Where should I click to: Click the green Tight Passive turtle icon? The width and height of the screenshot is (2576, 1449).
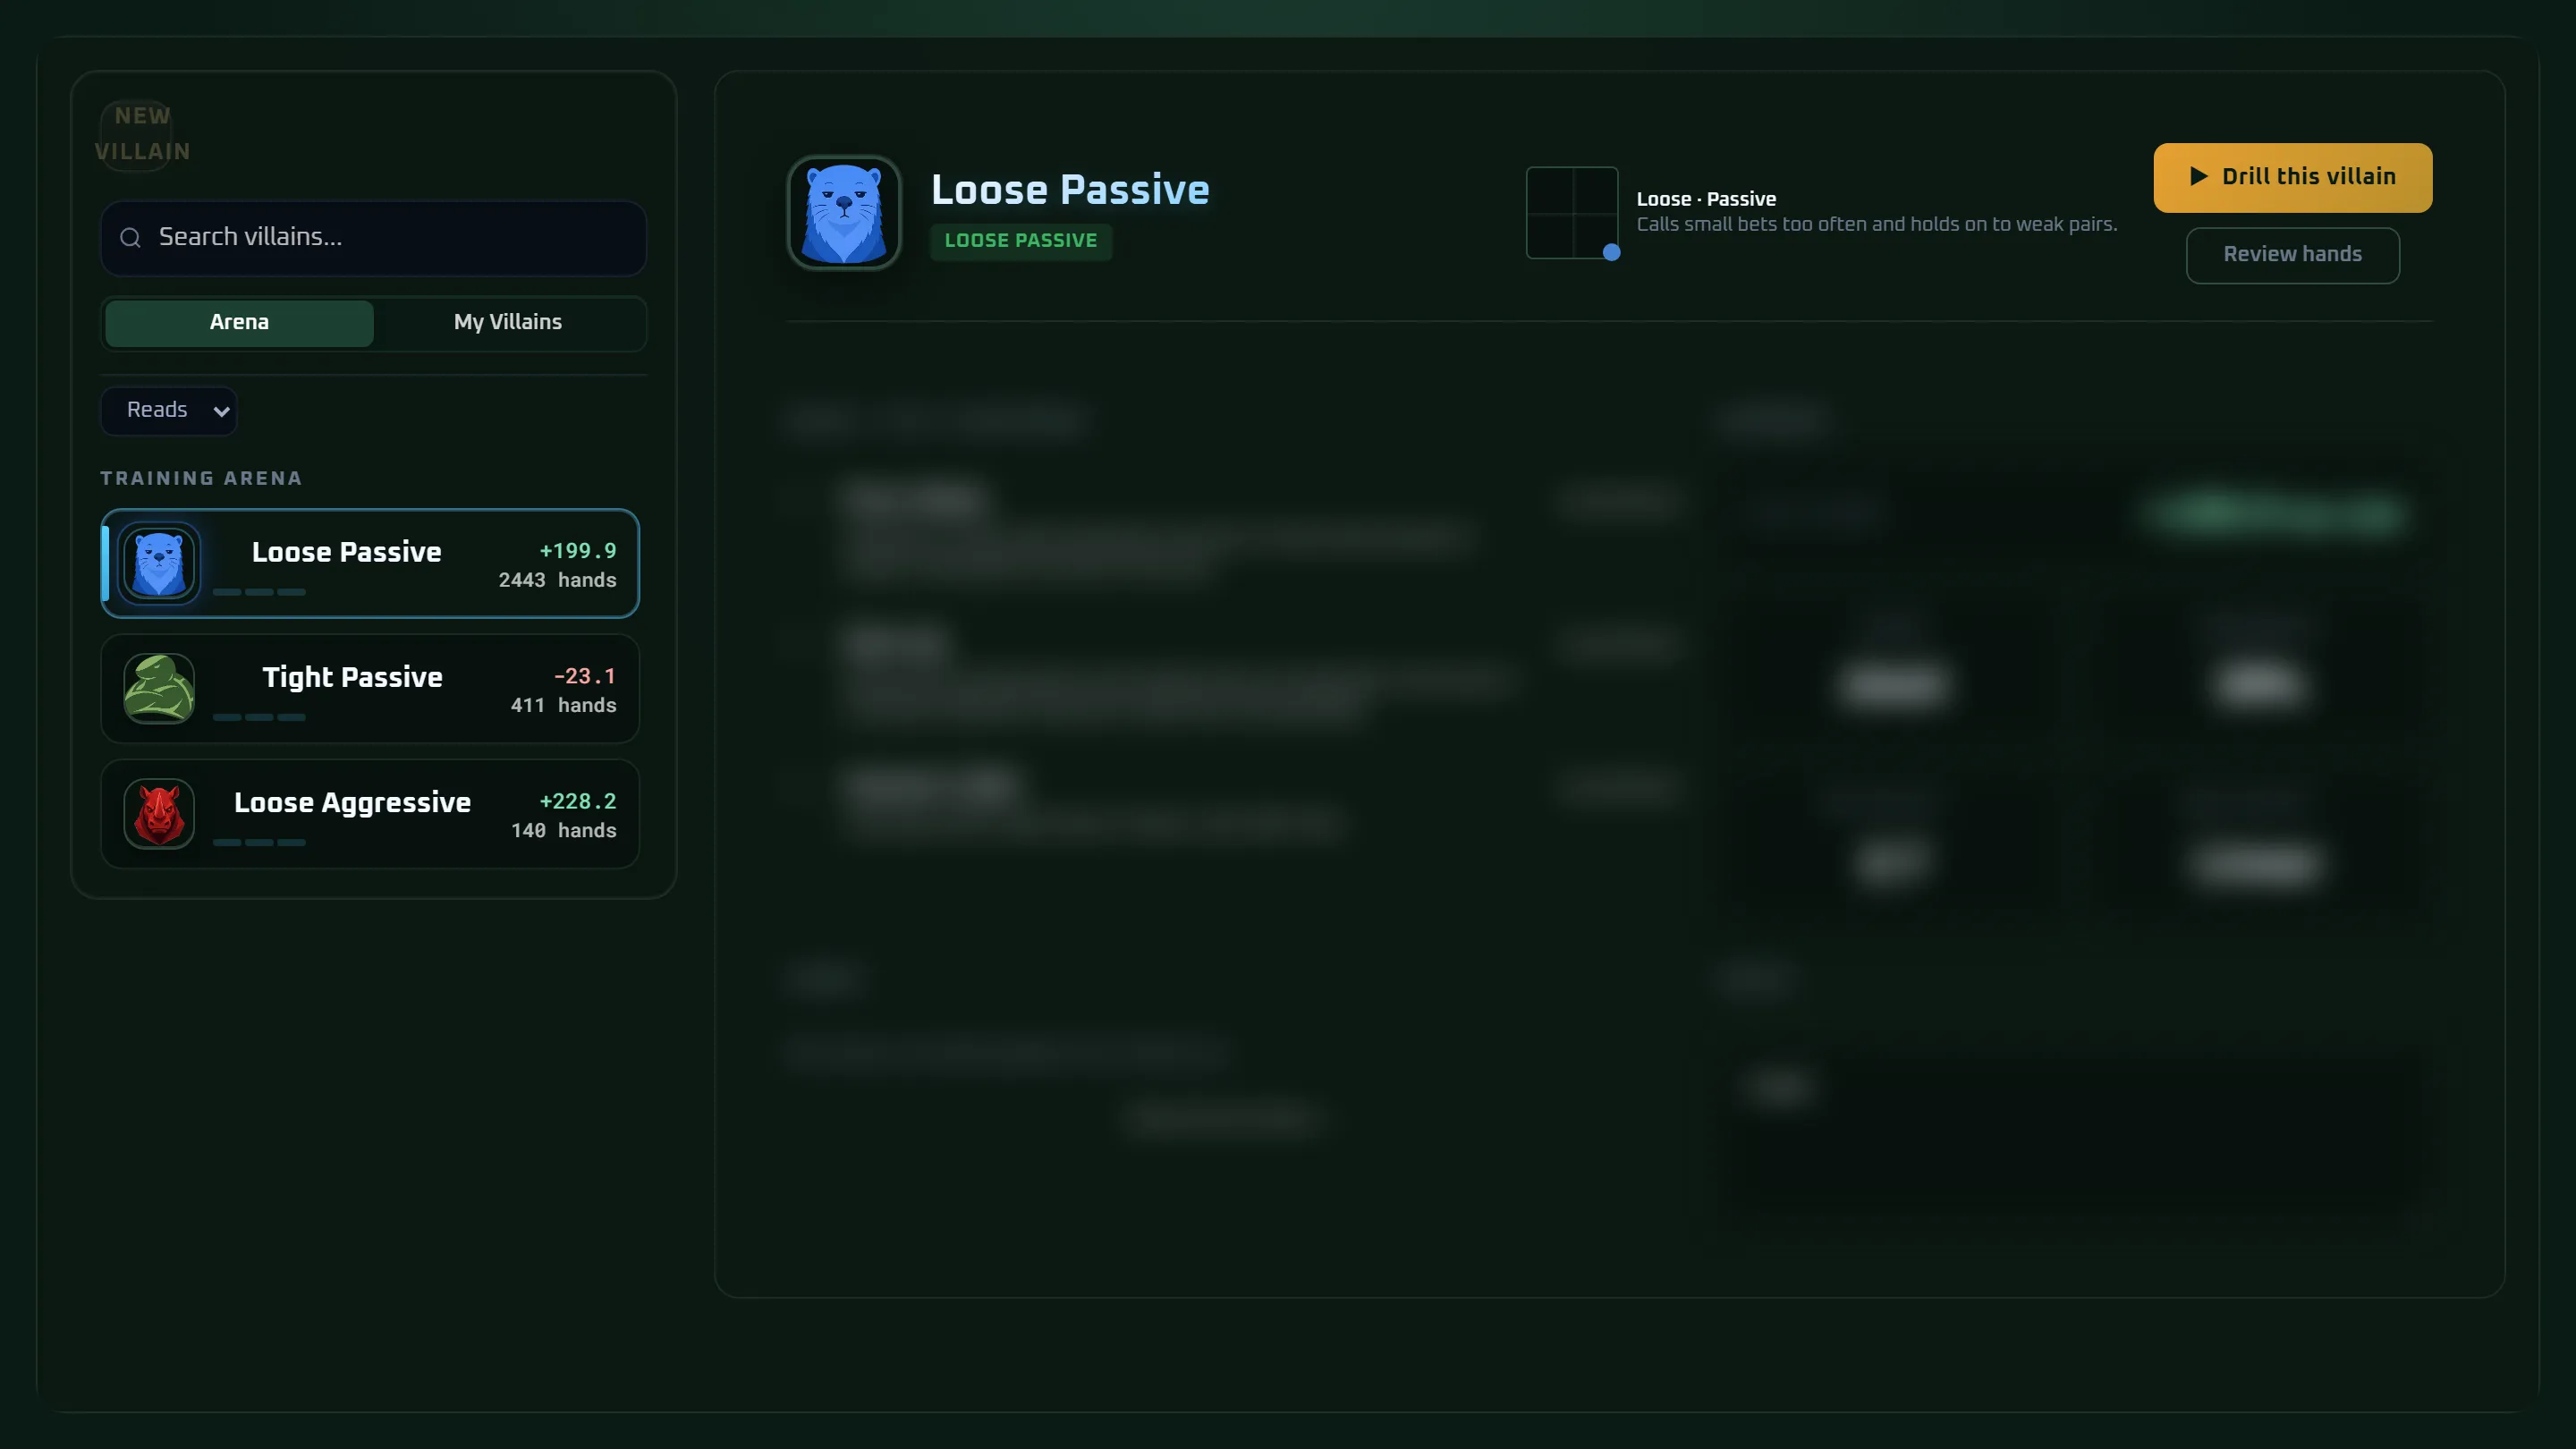click(x=159, y=688)
